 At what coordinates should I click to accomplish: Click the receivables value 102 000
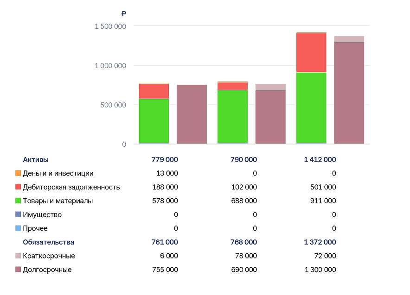pyautogui.click(x=244, y=187)
